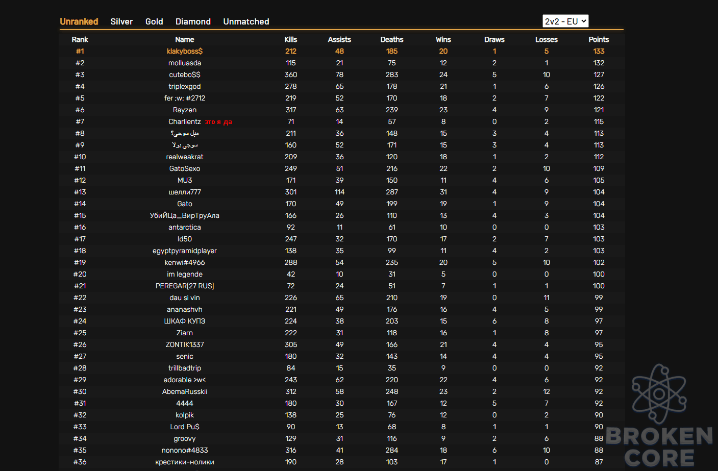
Task: Select player name antarctica
Action: (185, 227)
